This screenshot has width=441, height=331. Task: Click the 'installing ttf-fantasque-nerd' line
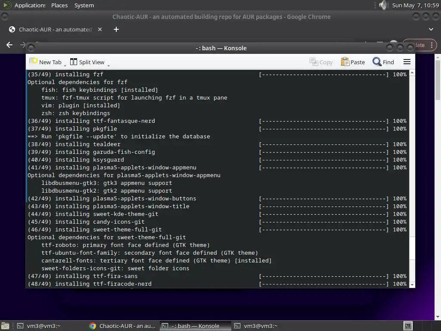click(91, 121)
